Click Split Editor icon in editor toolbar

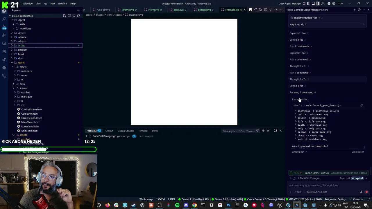pyautogui.click(x=266, y=10)
